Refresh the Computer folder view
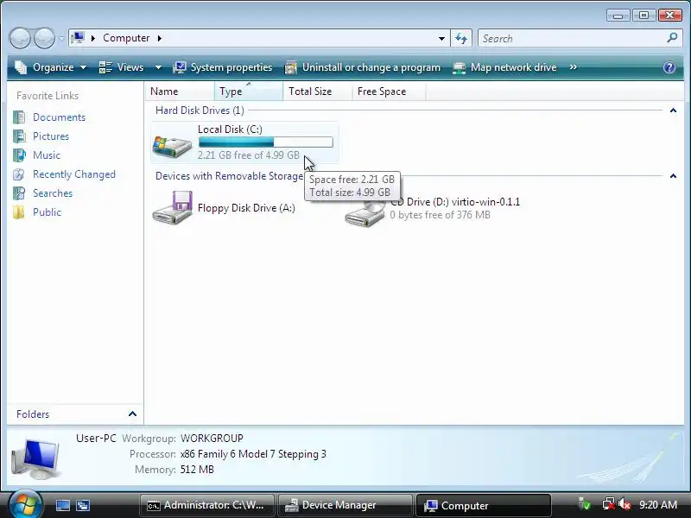 coord(461,38)
